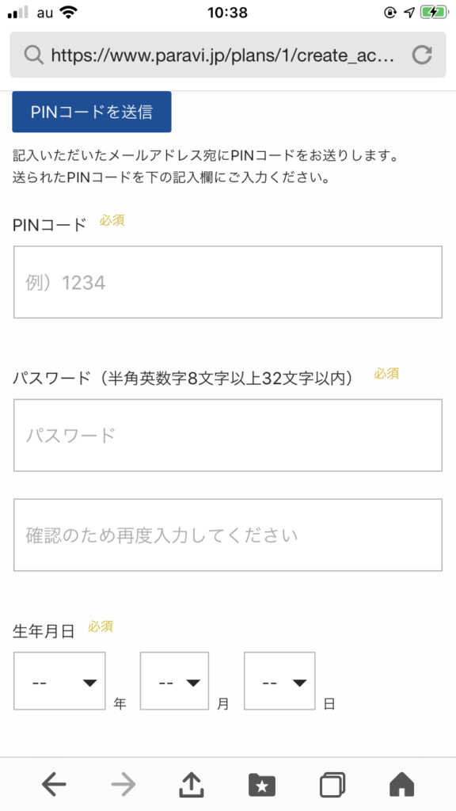Focus the PINコード input field
The height and width of the screenshot is (811, 456).
coord(228,282)
